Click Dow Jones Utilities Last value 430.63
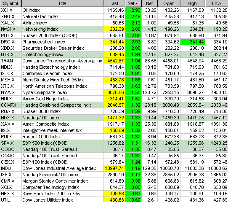Image resolution: width=228 pixels, height=202 pixels. click(x=114, y=199)
